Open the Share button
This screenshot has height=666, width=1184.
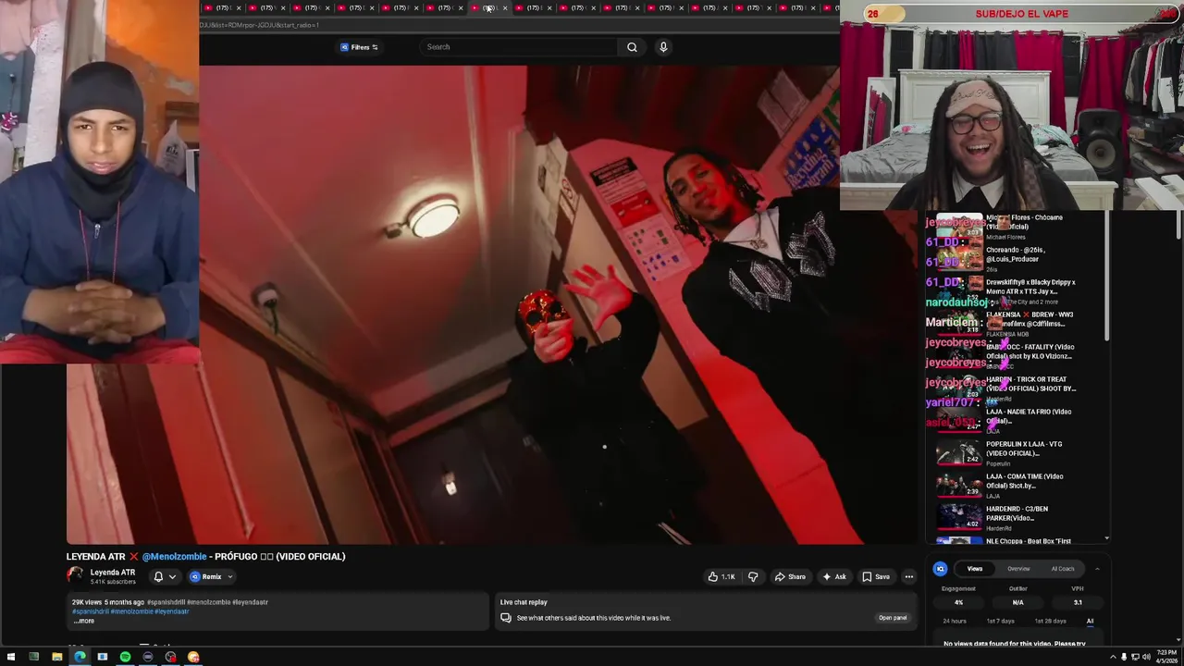point(790,576)
